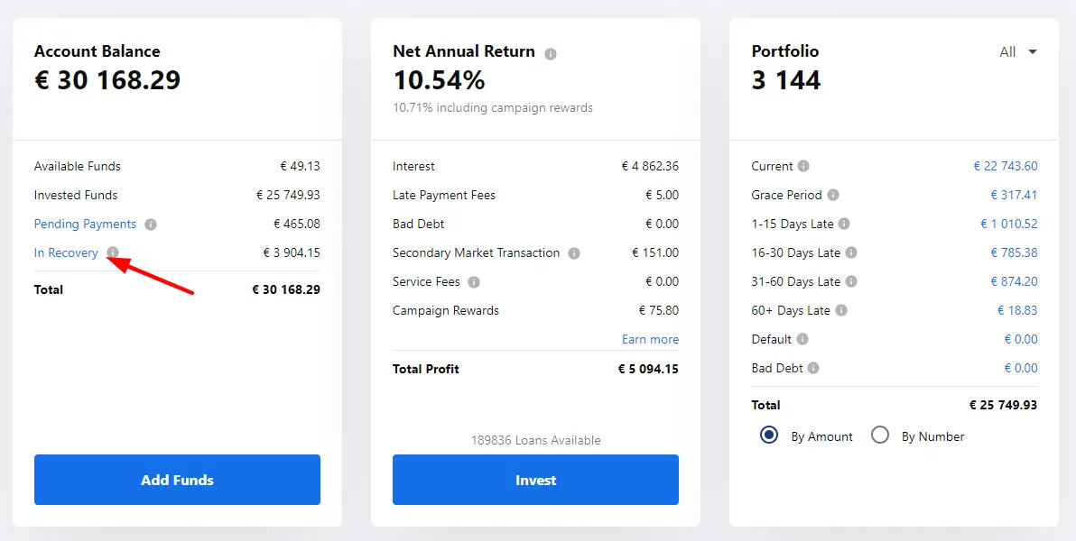This screenshot has height=541, width=1076.
Task: Click info icon next to 60+ Days Late
Action: pyautogui.click(x=841, y=310)
